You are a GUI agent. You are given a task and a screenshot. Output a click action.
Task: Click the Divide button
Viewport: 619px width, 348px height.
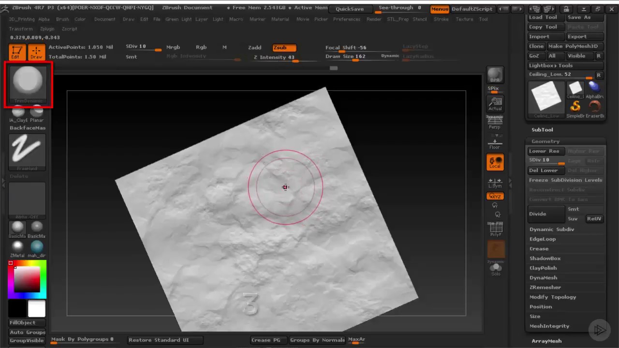tap(546, 214)
